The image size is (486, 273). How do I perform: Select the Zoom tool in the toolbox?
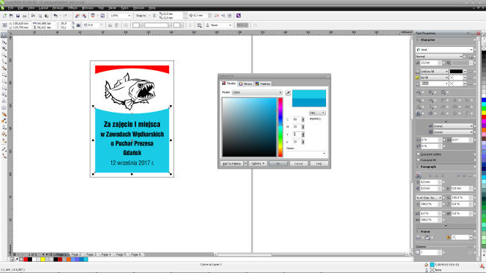pos(4,55)
